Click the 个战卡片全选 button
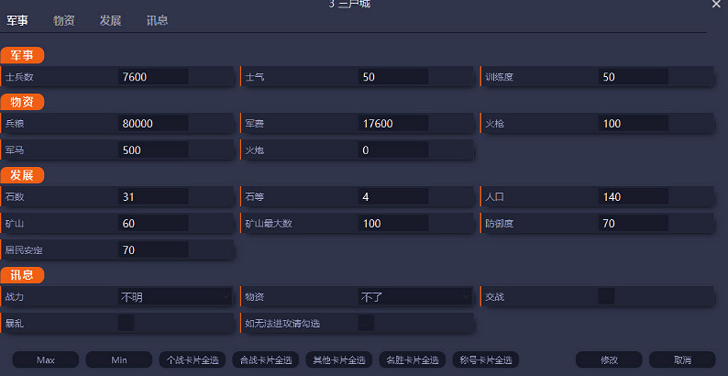 191,359
